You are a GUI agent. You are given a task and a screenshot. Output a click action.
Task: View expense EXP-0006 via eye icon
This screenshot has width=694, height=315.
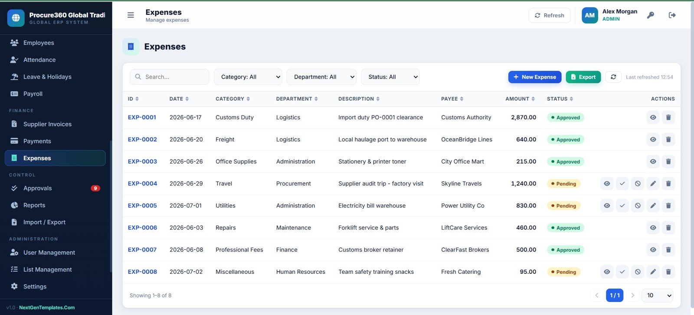(653, 228)
